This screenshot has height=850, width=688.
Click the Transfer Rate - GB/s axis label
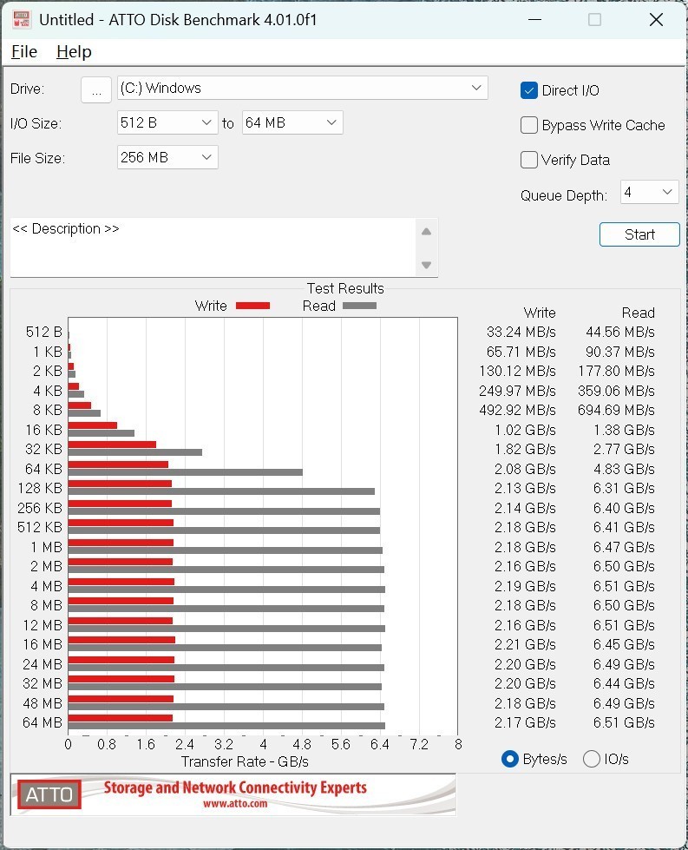(x=245, y=761)
